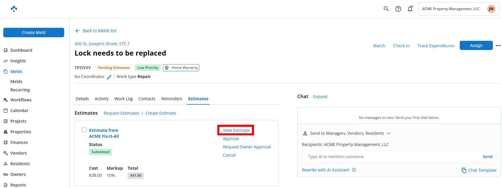
Task: Open the three-dot more options menu
Action: (498, 46)
